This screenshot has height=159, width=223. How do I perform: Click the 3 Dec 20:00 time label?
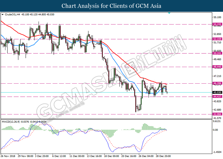pyautogui.click(x=42, y=156)
